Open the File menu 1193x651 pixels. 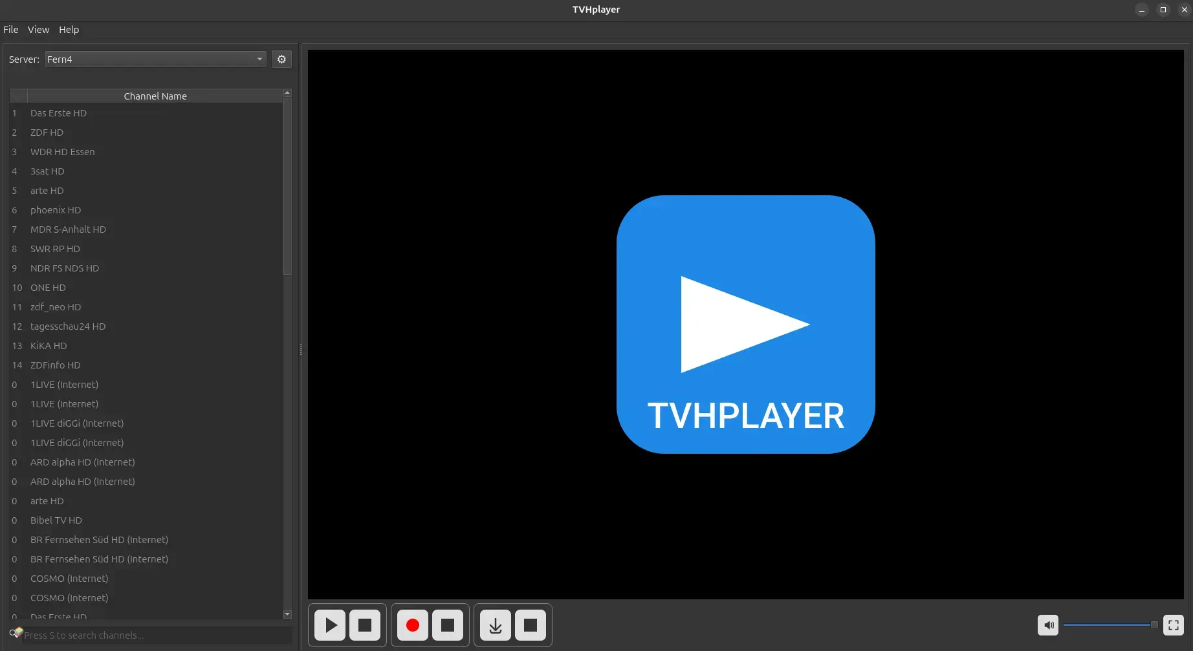11,30
